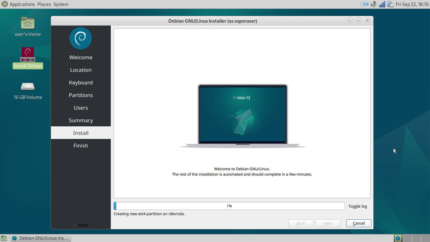Select the Install Debian desktop icon
Viewport: 430px width, 242px height.
coord(28,55)
